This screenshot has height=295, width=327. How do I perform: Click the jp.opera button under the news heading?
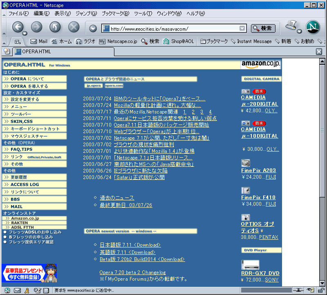(x=94, y=86)
